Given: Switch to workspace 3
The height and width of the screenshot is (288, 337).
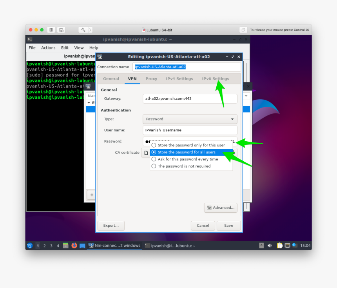Looking at the screenshot, I should tap(51, 246).
